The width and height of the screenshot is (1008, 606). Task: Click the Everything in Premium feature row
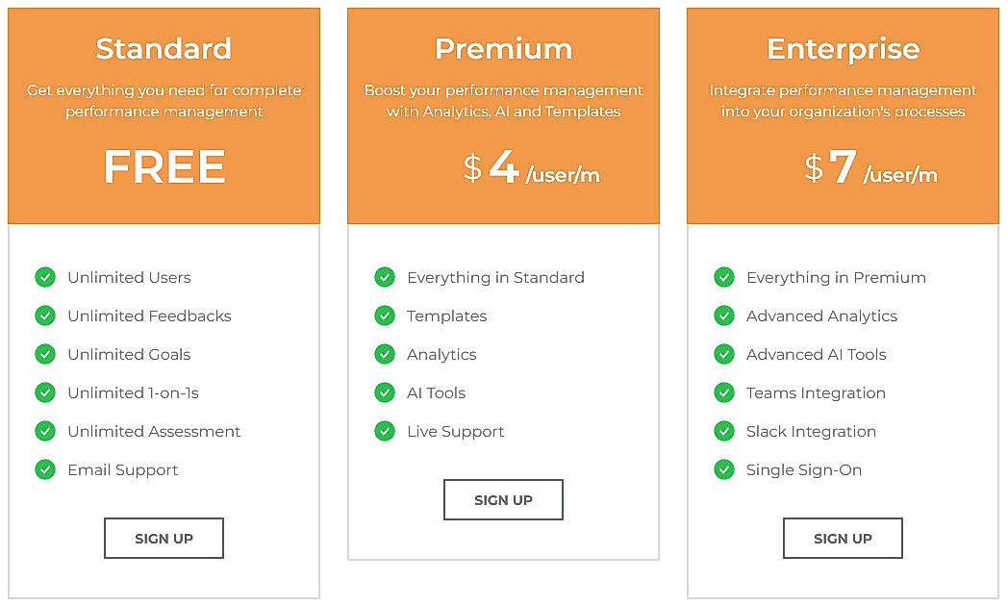coord(836,277)
